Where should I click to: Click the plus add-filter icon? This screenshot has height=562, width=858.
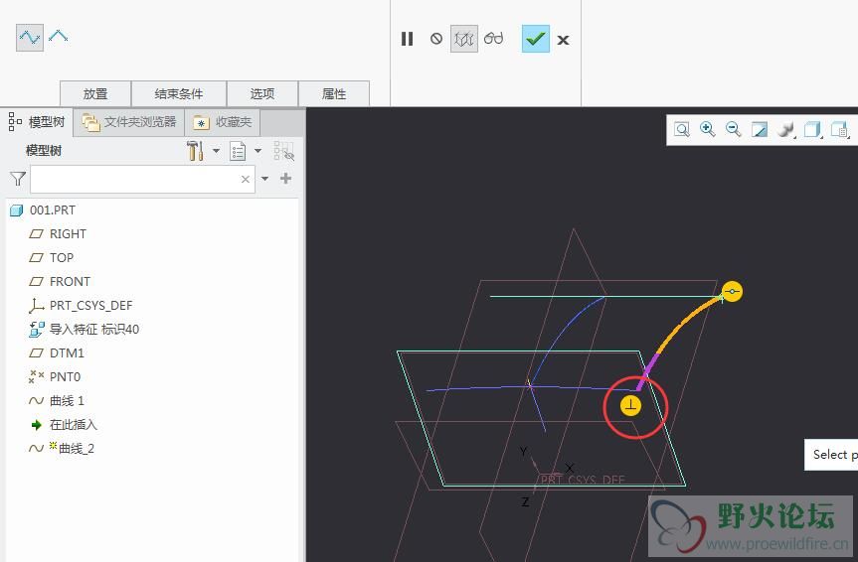tap(285, 178)
